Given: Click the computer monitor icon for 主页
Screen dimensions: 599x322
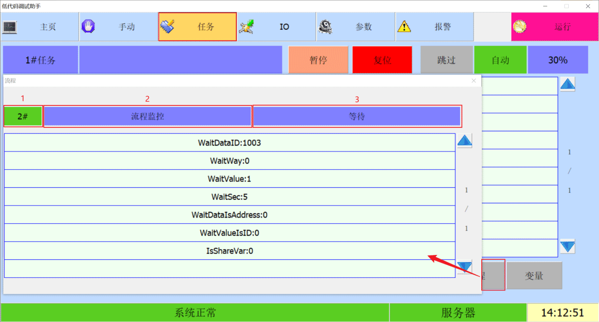Looking at the screenshot, I should tap(10, 27).
